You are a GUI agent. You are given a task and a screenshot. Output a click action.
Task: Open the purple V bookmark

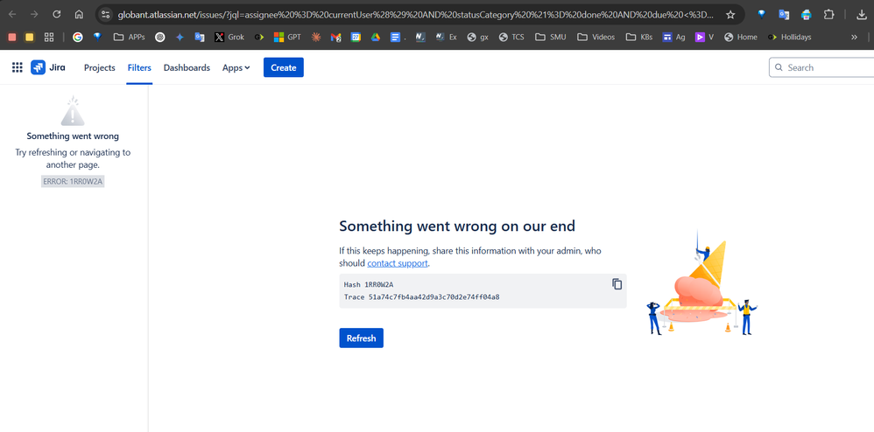coord(705,38)
